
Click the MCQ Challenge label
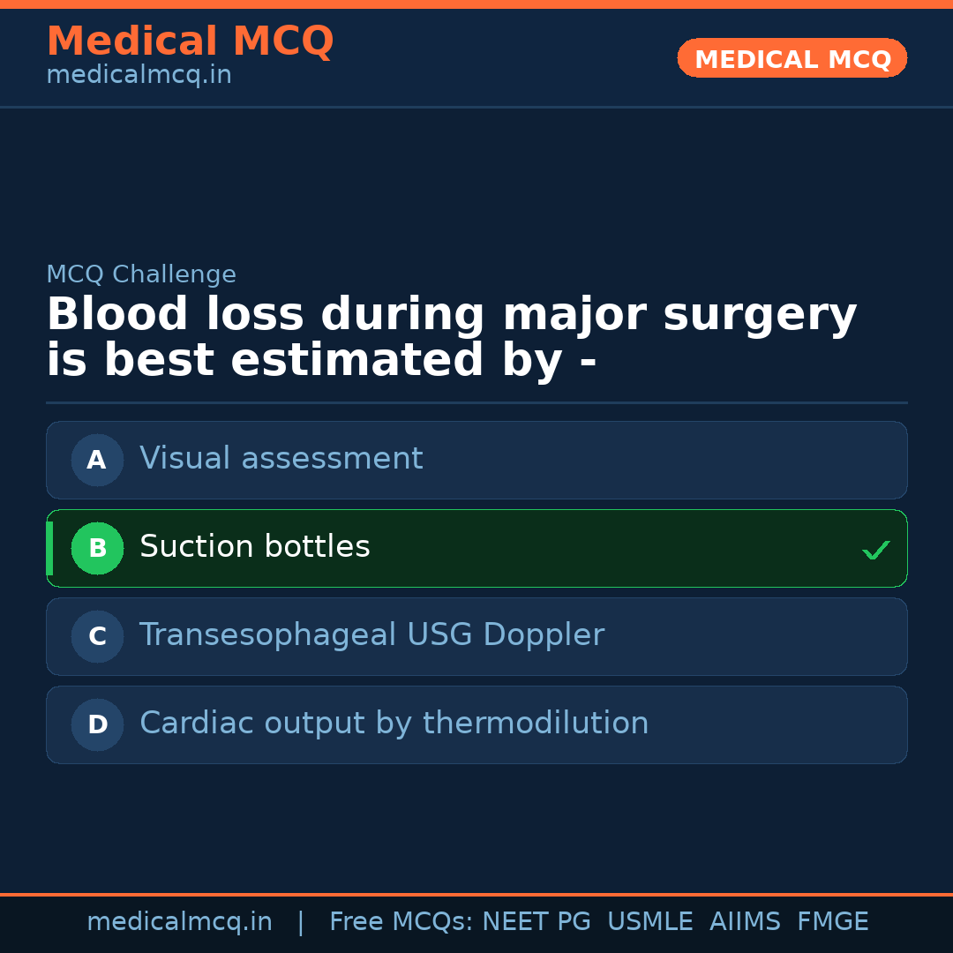click(141, 274)
